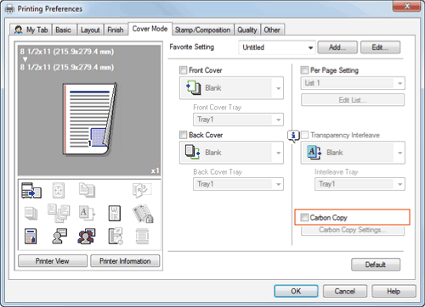This screenshot has width=425, height=307.
Task: Confirm with the OK button
Action: click(296, 291)
